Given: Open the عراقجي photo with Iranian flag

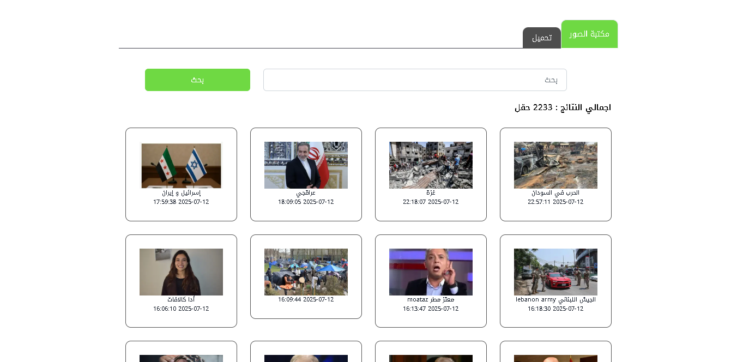Looking at the screenshot, I should (x=306, y=165).
